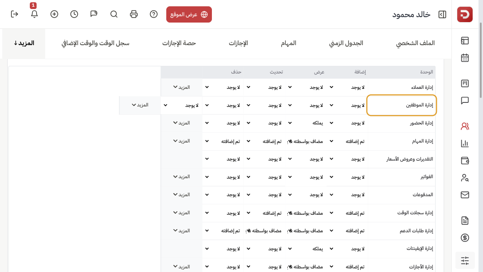Open عرض dropdown for التقديرات وعروض الأسعار
Image resolution: width=483 pixels, height=272 pixels.
click(x=305, y=159)
